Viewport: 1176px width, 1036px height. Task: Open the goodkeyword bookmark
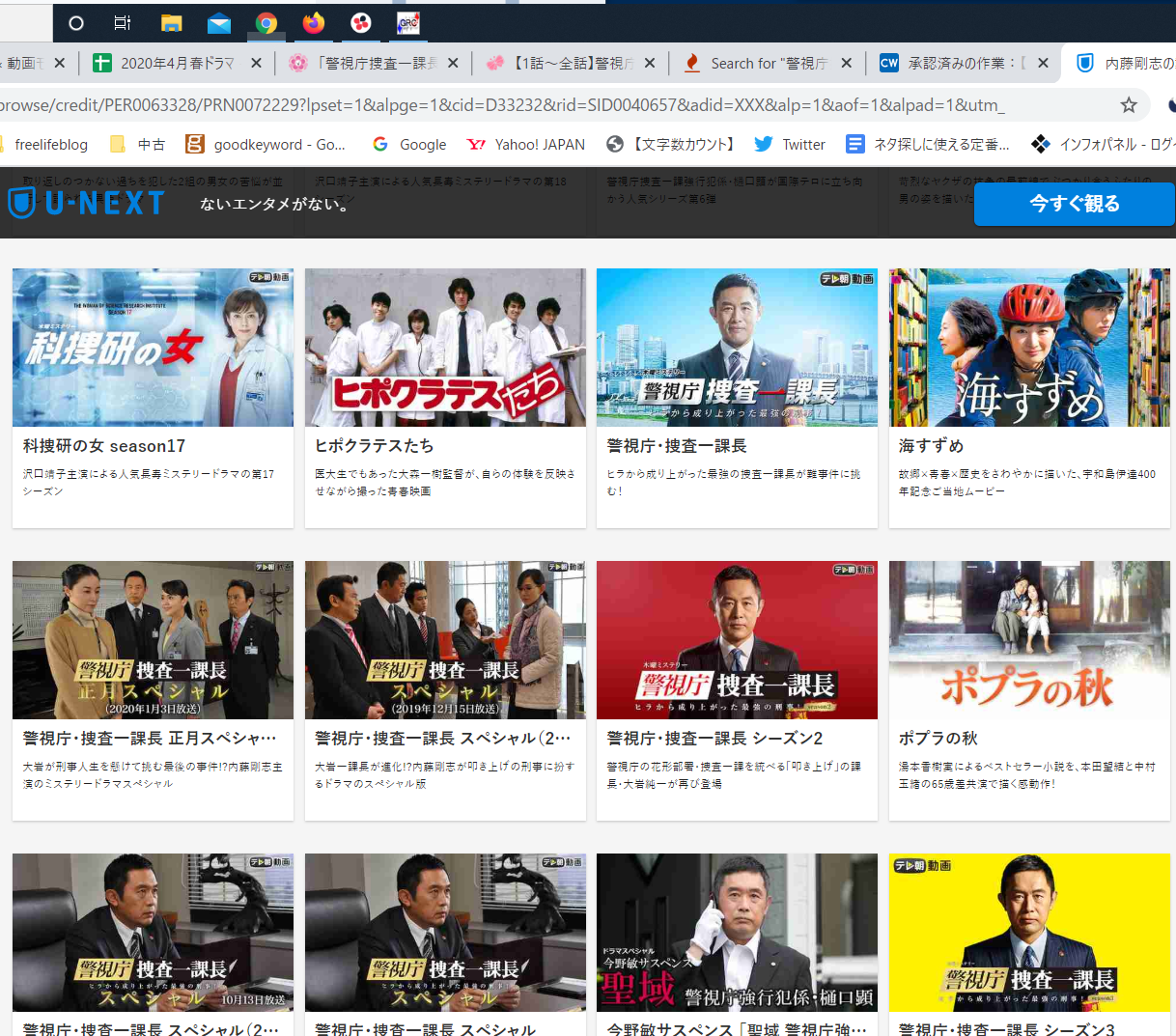(266, 144)
